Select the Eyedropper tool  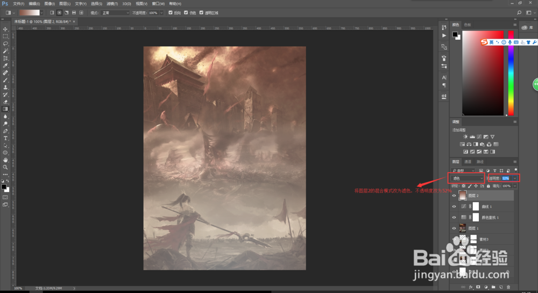(x=5, y=65)
